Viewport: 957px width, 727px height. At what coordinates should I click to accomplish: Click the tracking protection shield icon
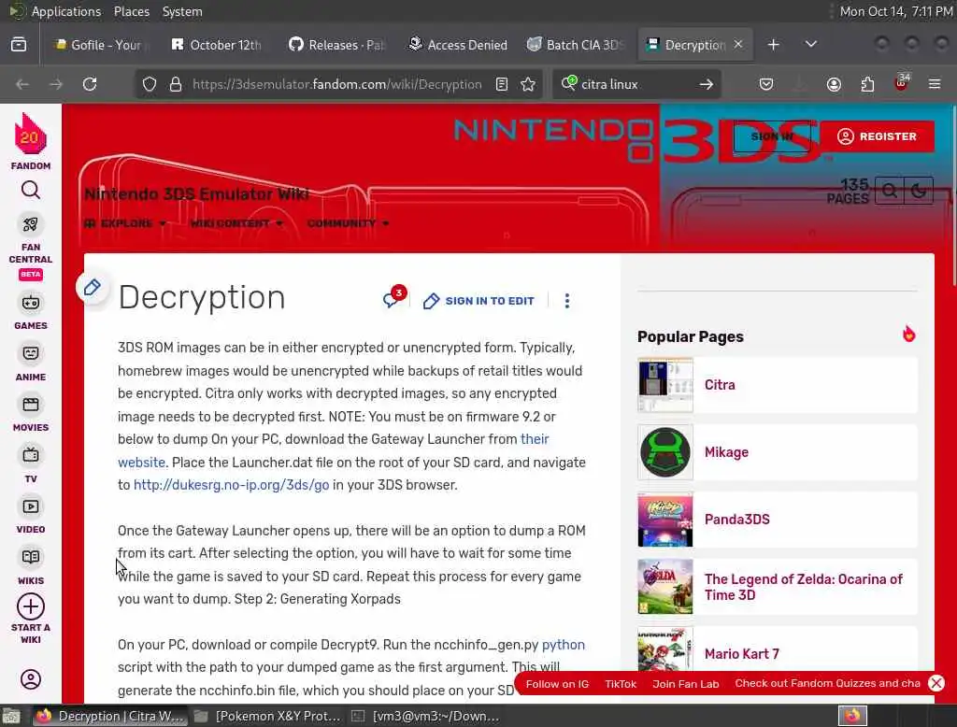[x=150, y=84]
